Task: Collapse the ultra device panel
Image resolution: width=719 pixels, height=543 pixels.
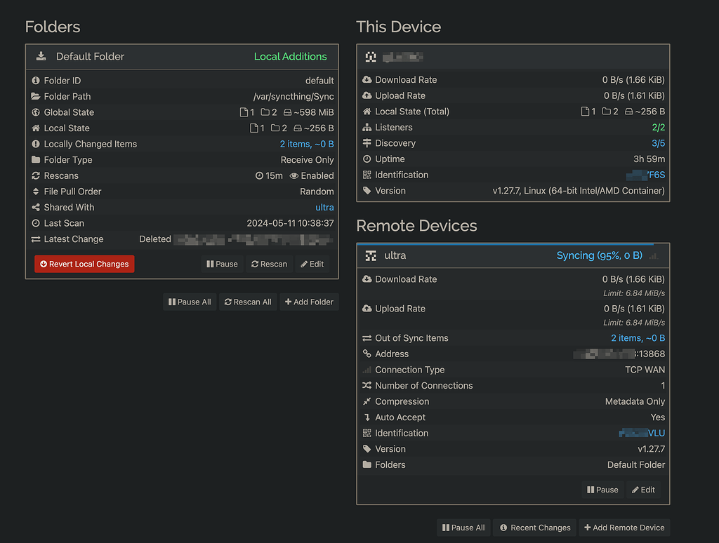Action: click(393, 255)
